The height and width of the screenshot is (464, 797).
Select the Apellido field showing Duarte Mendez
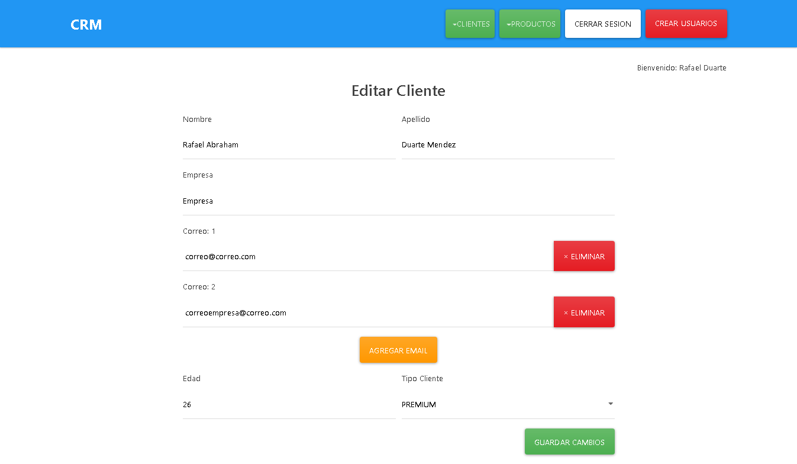coord(508,144)
